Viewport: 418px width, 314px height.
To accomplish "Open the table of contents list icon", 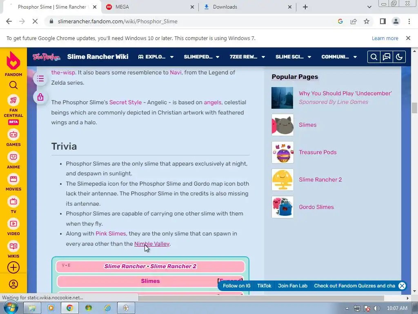I will [x=40, y=78].
